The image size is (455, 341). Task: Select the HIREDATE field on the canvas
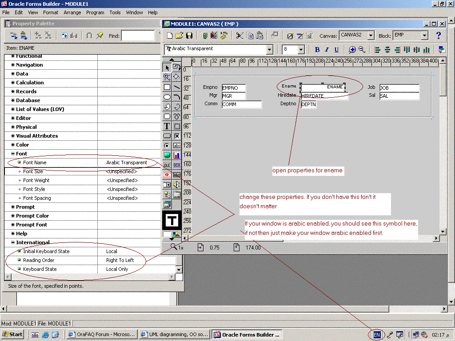(324, 96)
